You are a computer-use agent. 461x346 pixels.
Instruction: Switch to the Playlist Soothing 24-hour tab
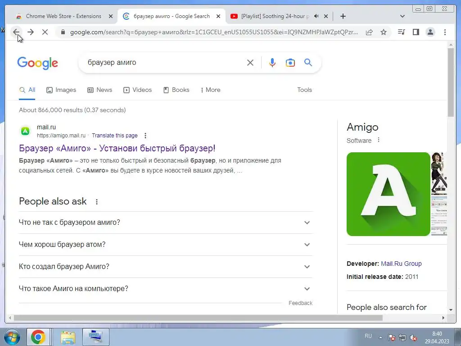coord(275,16)
